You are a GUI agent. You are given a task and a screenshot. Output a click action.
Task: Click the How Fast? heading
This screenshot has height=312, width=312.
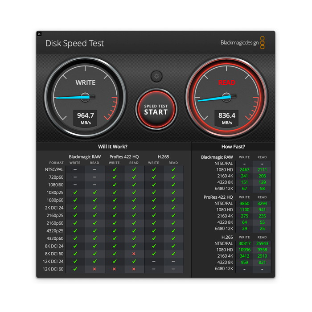coord(233,147)
